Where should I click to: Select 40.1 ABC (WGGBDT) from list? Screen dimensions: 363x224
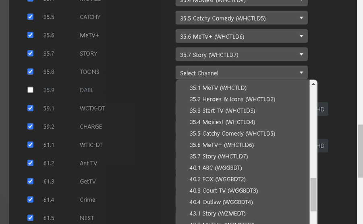tap(216, 167)
